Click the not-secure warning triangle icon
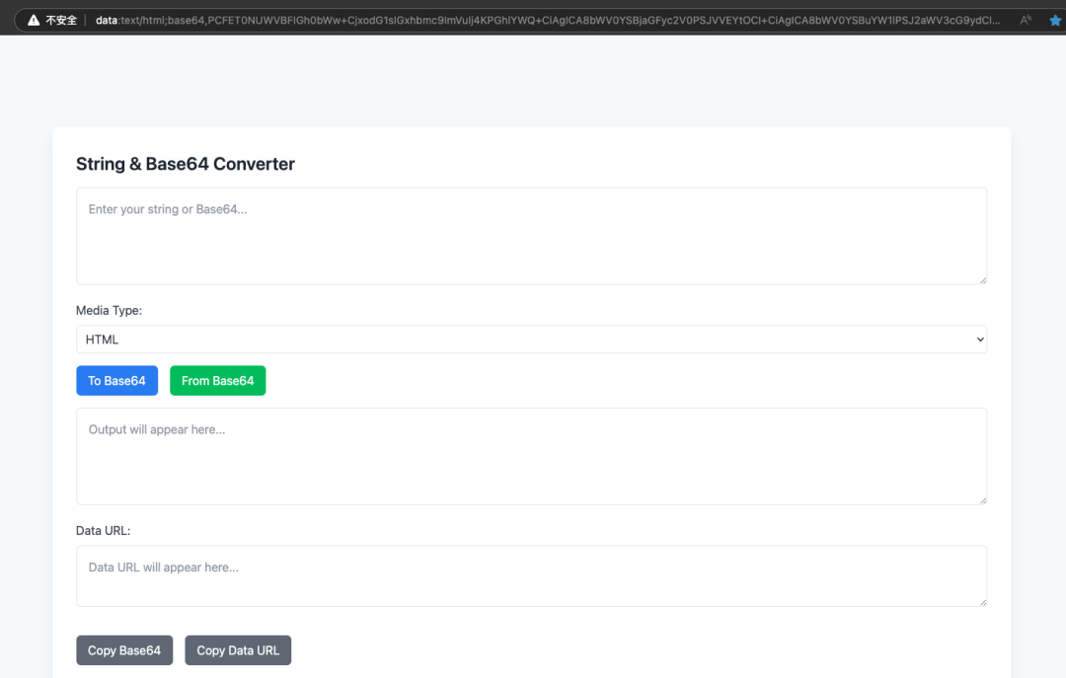The image size is (1066, 678). 34,20
